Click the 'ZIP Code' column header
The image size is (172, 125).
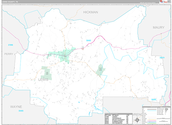point(108,115)
